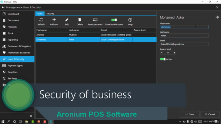Decrease access level with minus
Screen dimensions: 221x124
tap(162, 53)
